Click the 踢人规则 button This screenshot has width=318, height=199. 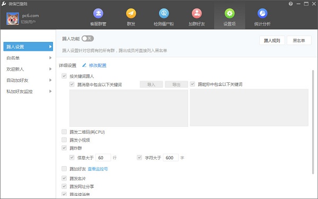point(272,40)
